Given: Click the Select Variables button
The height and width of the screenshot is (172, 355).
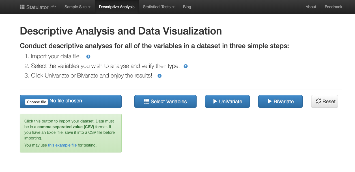Looking at the screenshot, I should pos(165,101).
